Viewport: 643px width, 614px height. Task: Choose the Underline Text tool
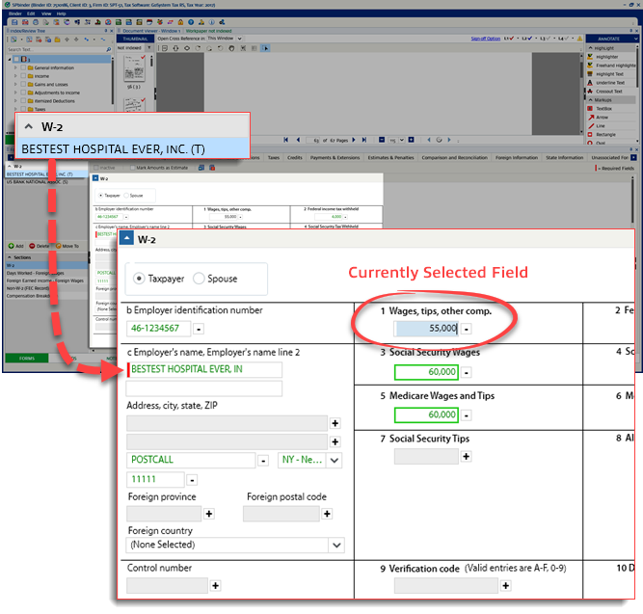(608, 83)
